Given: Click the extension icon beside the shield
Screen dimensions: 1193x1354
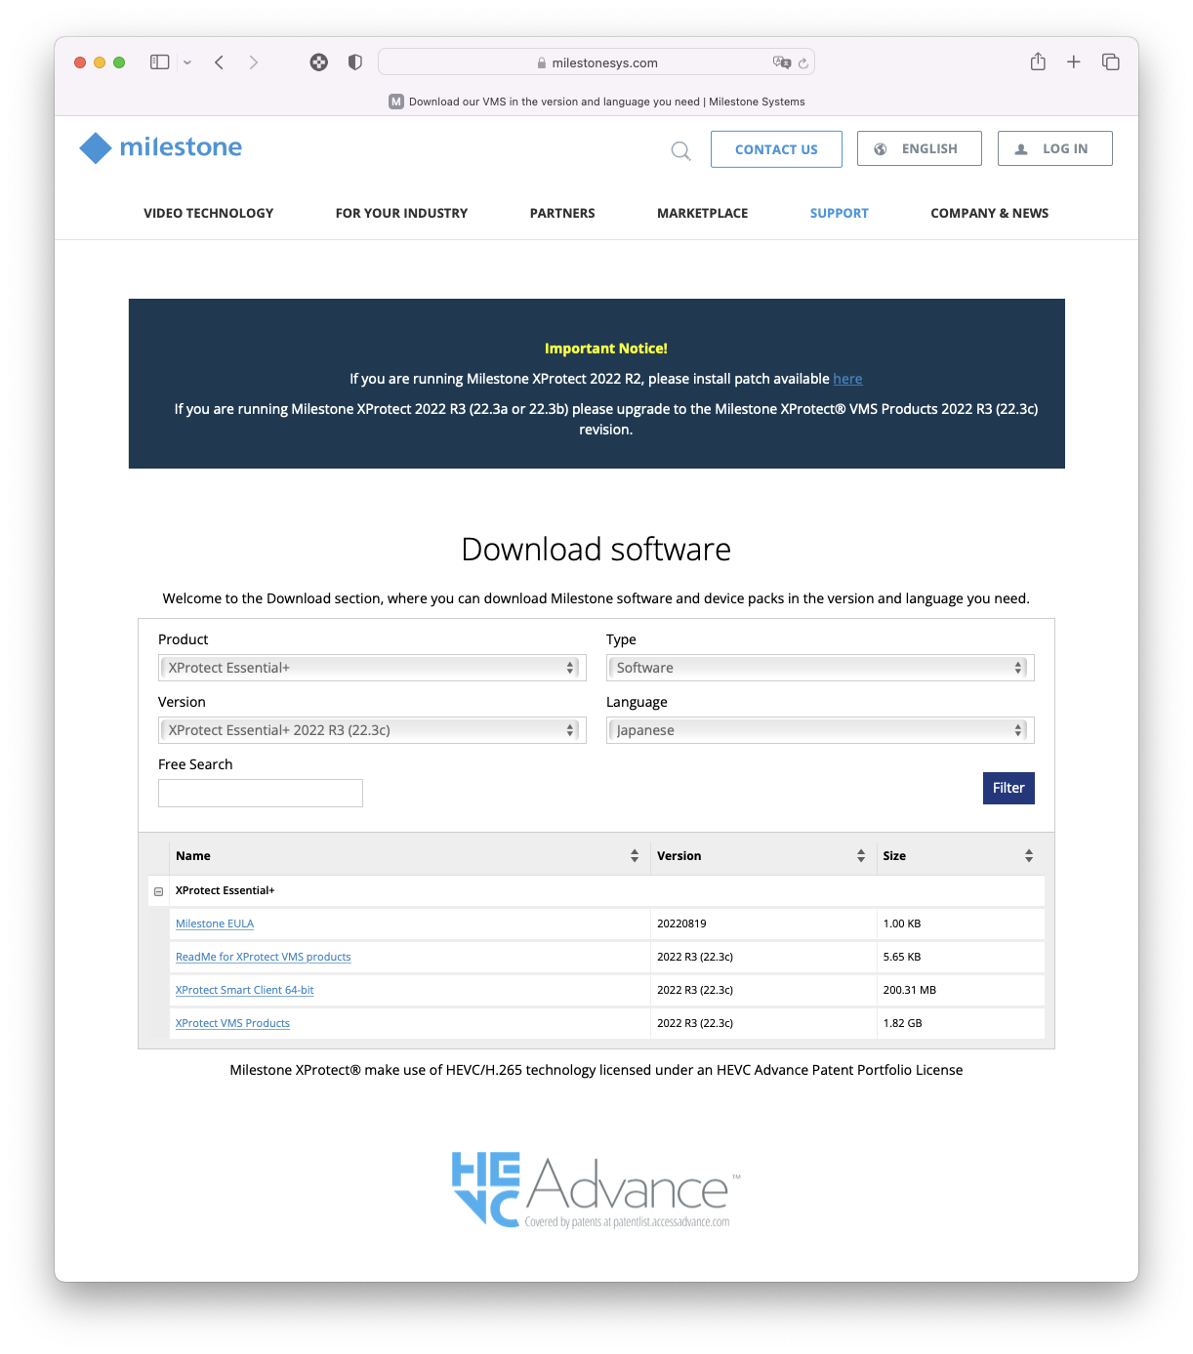Looking at the screenshot, I should (319, 62).
